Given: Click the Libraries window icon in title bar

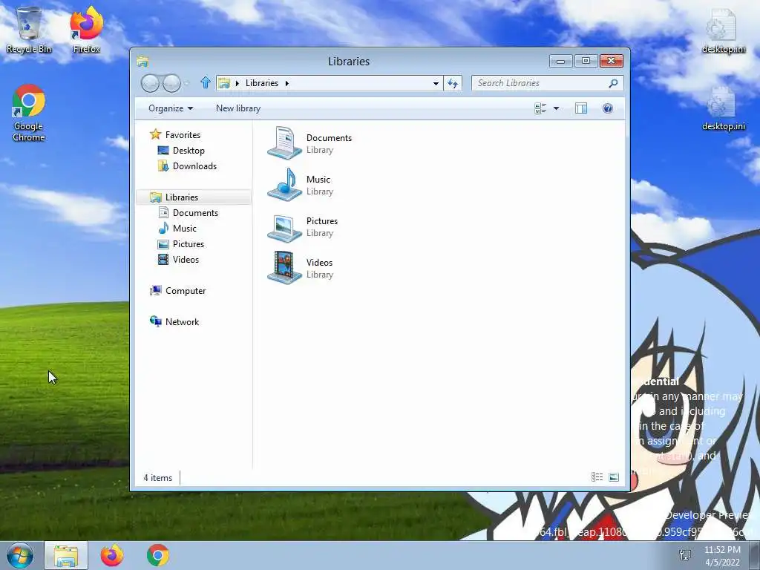Looking at the screenshot, I should [x=142, y=62].
